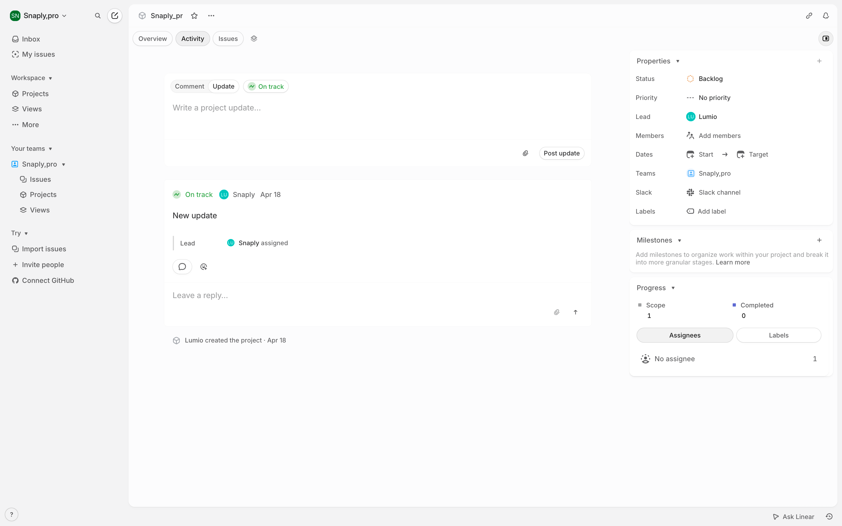The image size is (842, 526).
Task: Click Add members in Members row
Action: pyautogui.click(x=713, y=136)
